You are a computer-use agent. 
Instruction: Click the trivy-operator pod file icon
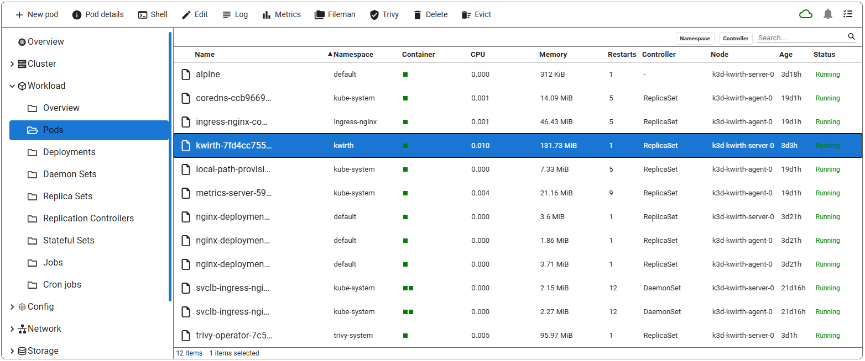click(186, 336)
